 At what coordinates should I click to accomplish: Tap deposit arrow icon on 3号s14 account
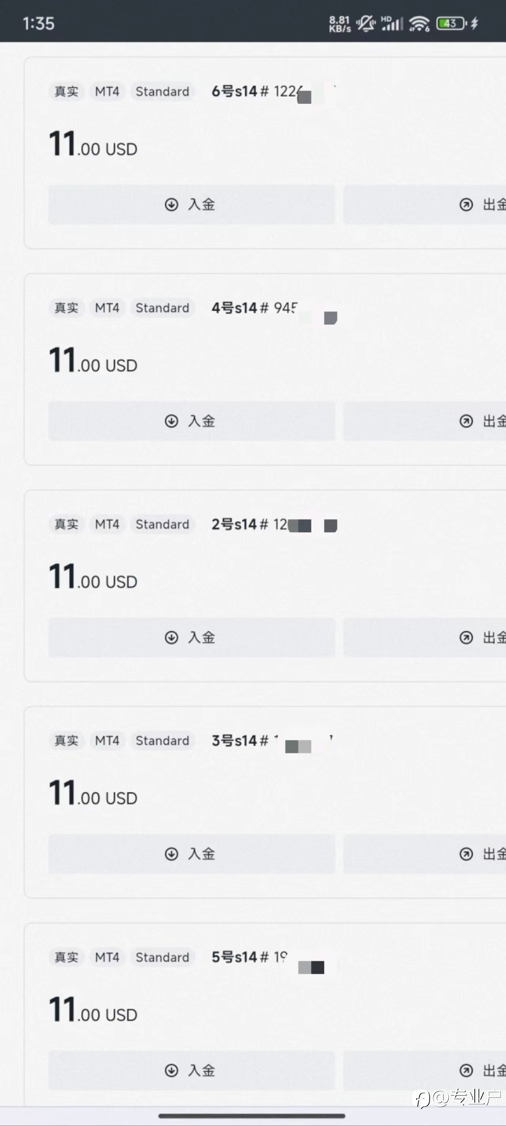click(171, 854)
